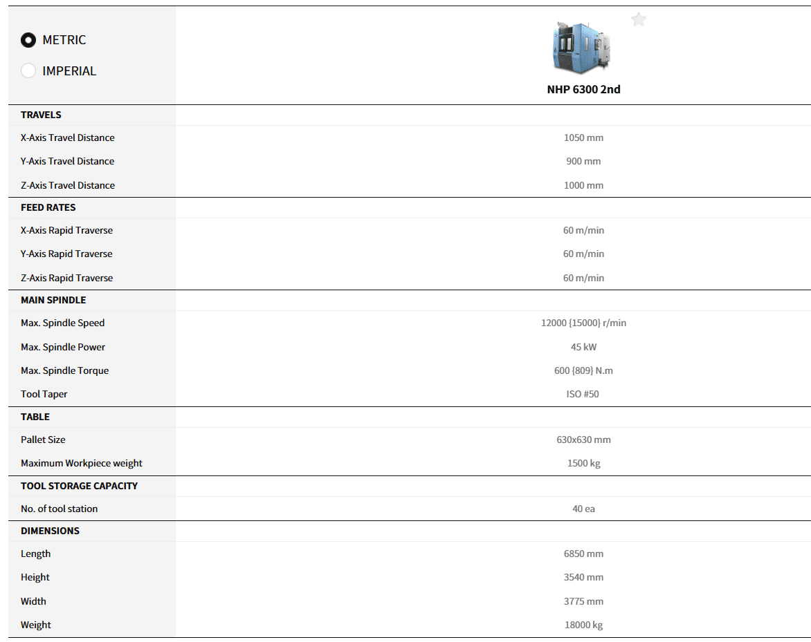The image size is (811, 642).
Task: Click the ISO #50 tool taper value
Action: click(x=583, y=394)
